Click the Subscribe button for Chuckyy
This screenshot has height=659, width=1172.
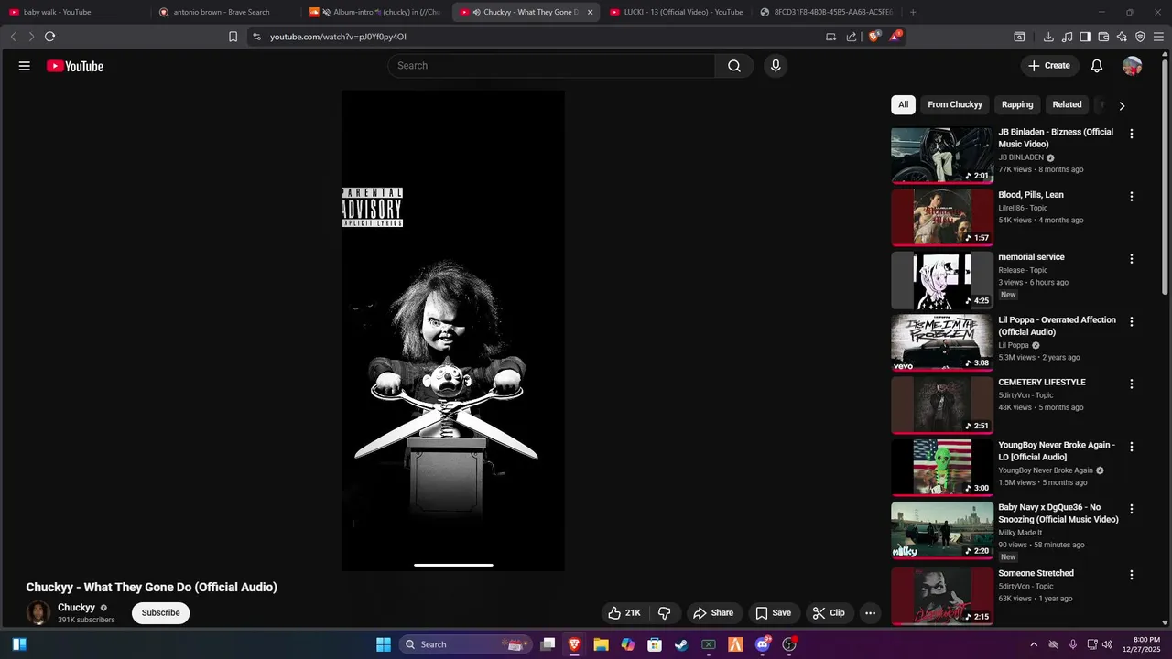161,612
